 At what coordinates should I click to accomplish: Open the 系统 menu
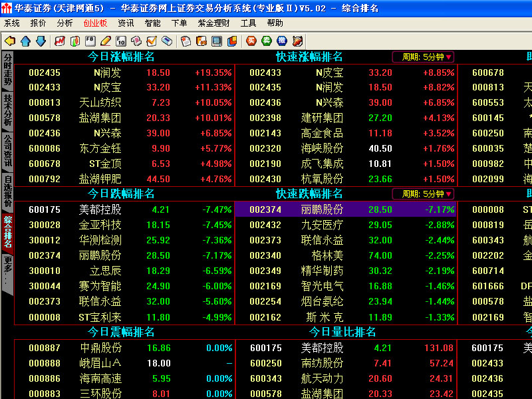pyautogui.click(x=11, y=23)
